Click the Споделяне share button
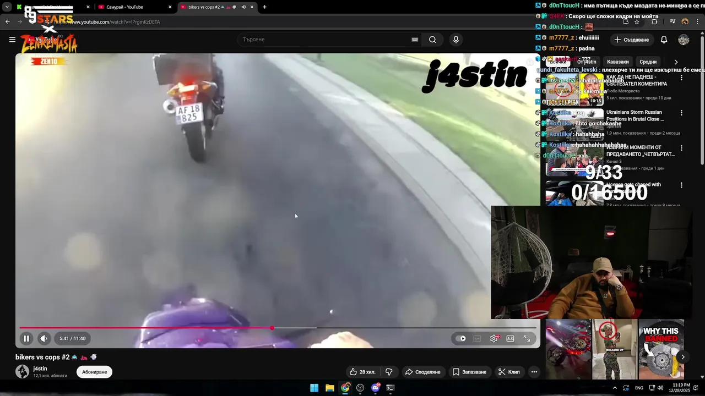The height and width of the screenshot is (396, 705). (x=423, y=372)
